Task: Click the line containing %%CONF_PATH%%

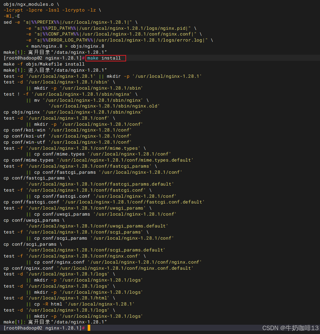Action: tap(114, 34)
